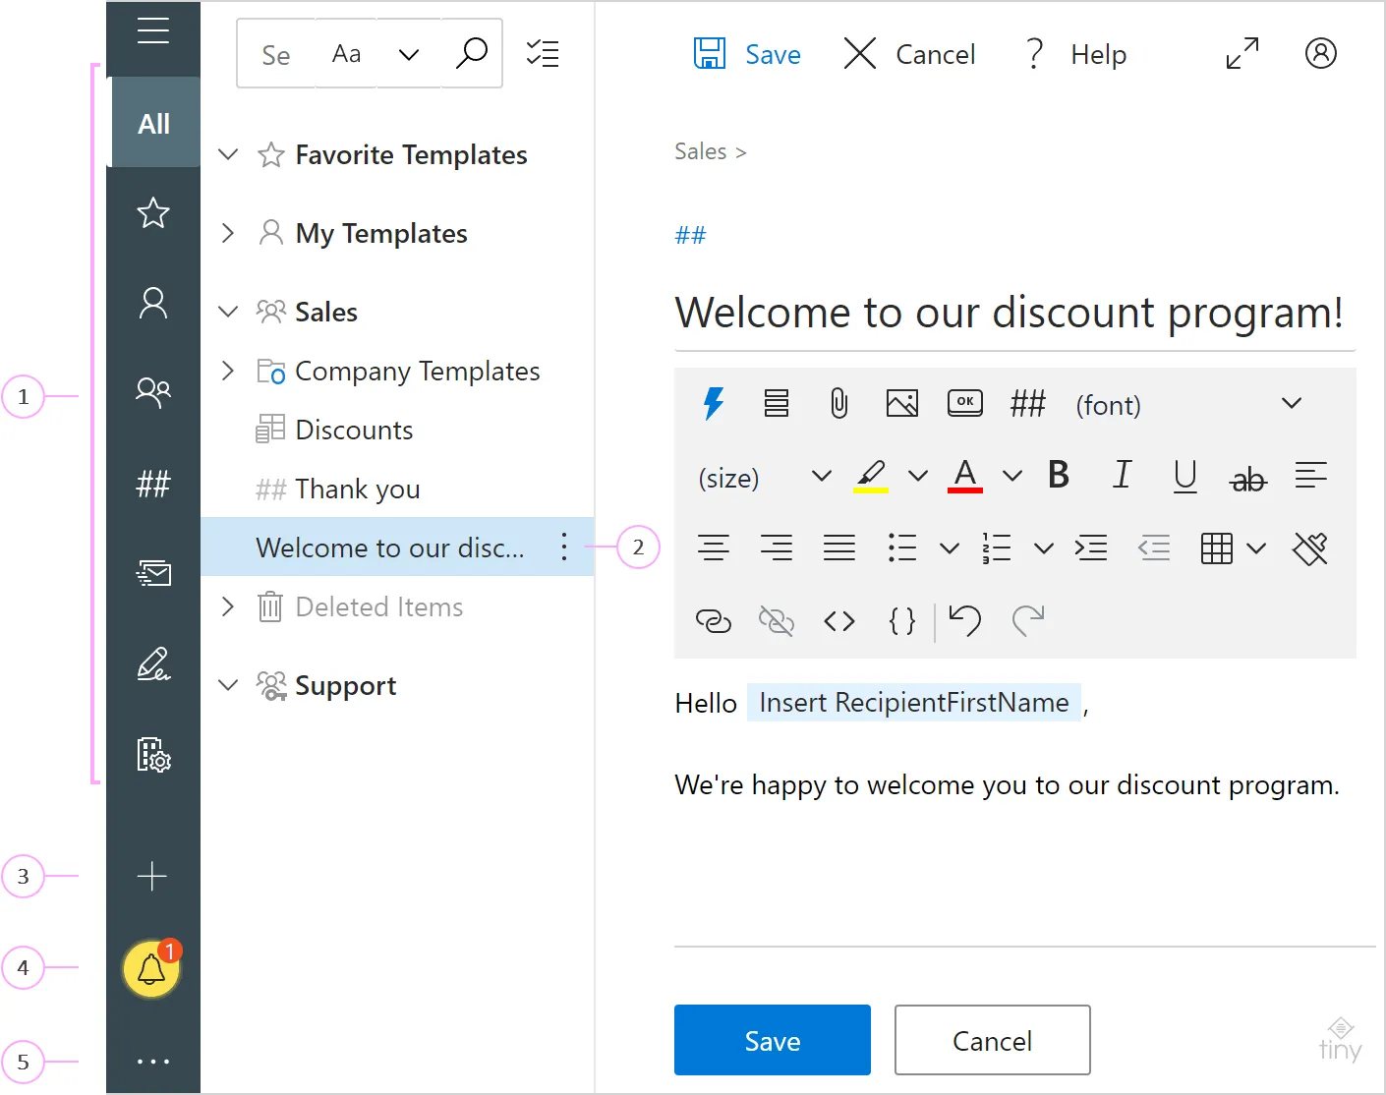Expand editor to full view
The width and height of the screenshot is (1386, 1095).
(1242, 53)
